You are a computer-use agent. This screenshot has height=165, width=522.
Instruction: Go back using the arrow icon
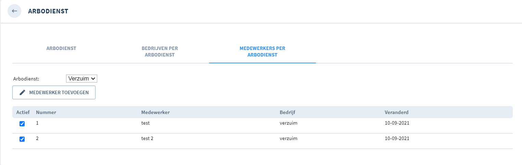14,11
